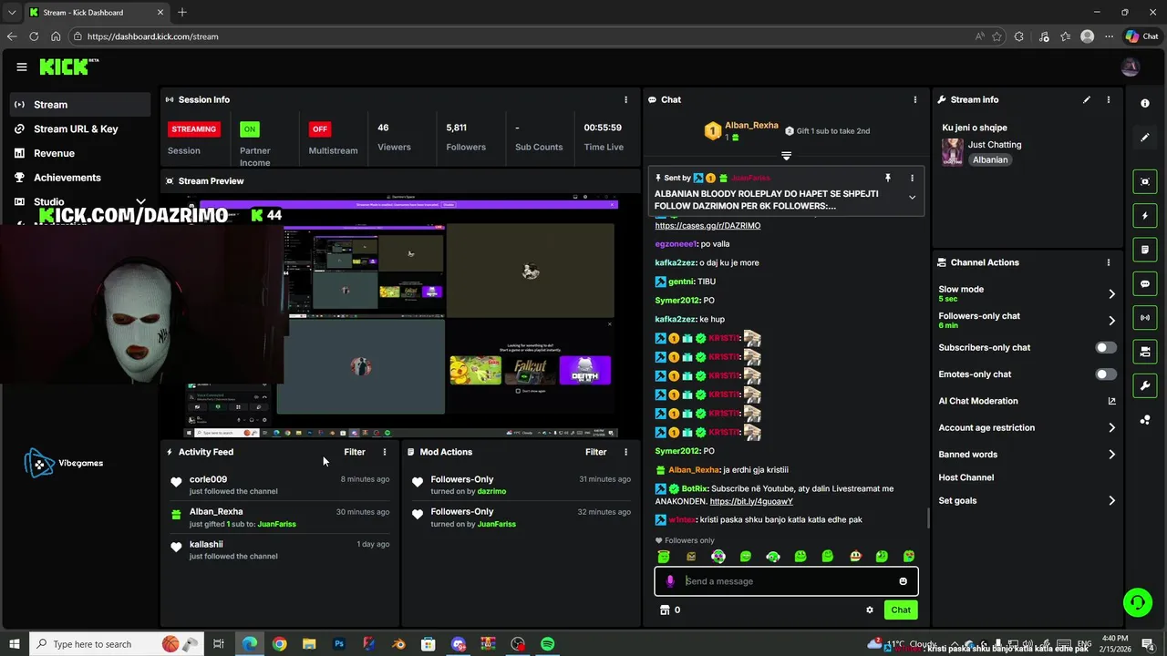
Task: Click the pencil icon in right rail
Action: [1145, 138]
